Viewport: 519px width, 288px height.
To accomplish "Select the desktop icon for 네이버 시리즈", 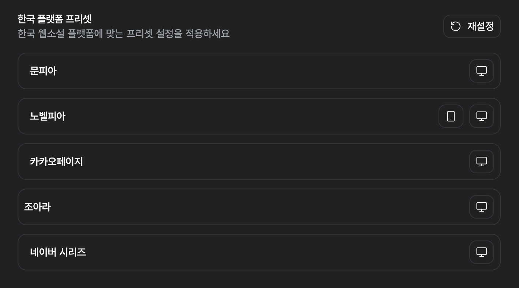I will [x=481, y=252].
